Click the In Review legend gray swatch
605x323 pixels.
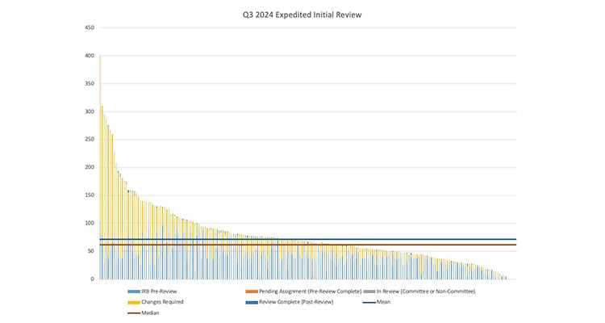click(x=370, y=291)
